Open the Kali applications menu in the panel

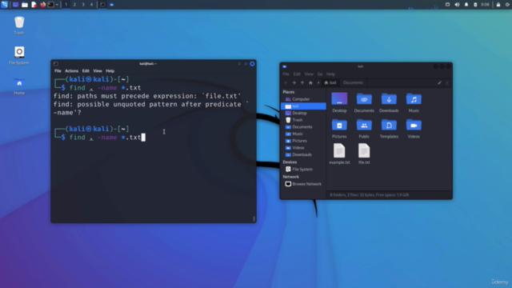point(5,5)
